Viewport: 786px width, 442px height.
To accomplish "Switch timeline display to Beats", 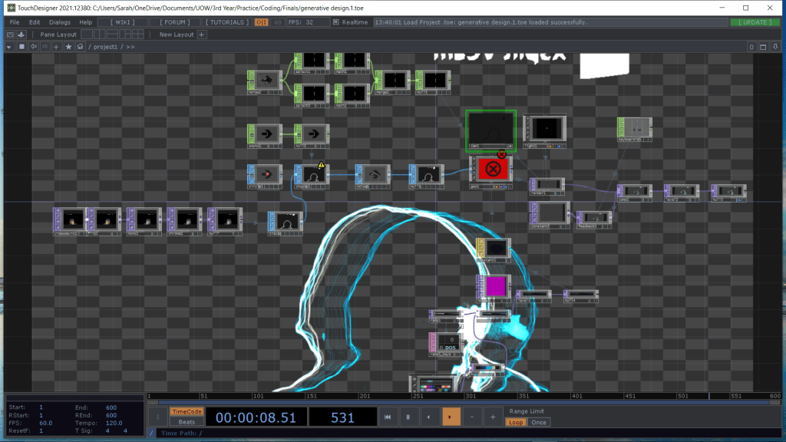I will coord(185,422).
